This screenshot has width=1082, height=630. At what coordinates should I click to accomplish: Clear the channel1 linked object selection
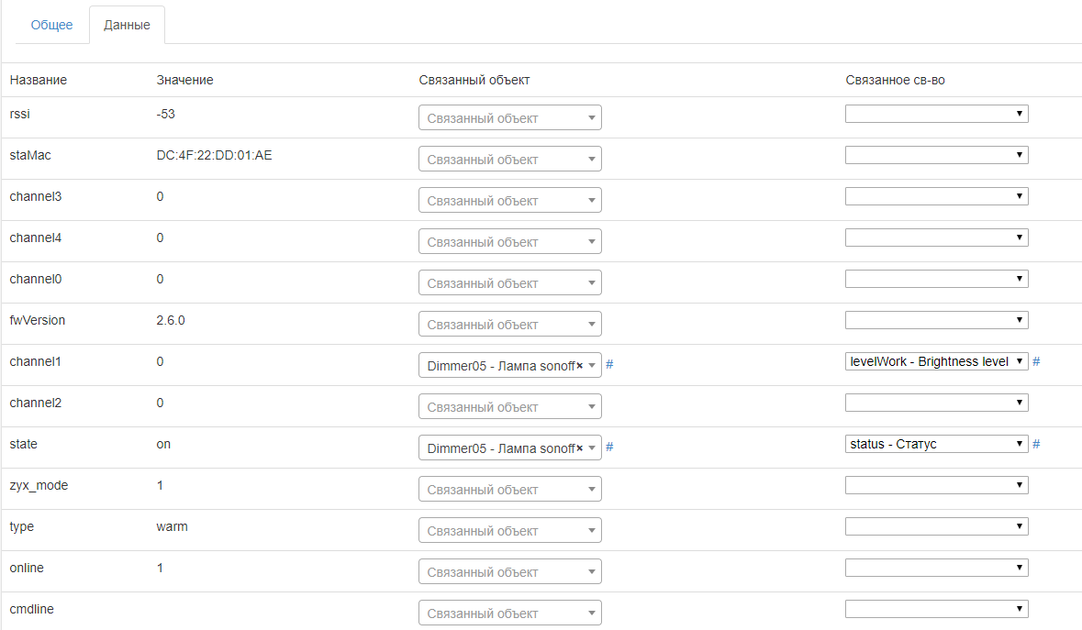click(x=580, y=366)
